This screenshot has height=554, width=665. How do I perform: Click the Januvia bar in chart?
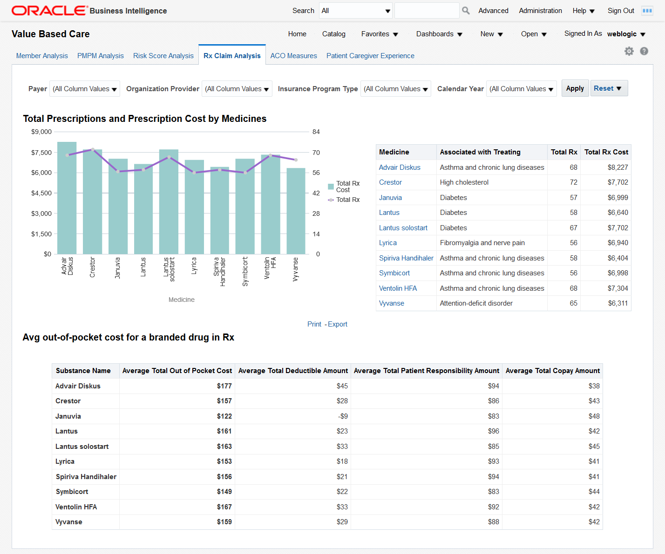coord(118,207)
